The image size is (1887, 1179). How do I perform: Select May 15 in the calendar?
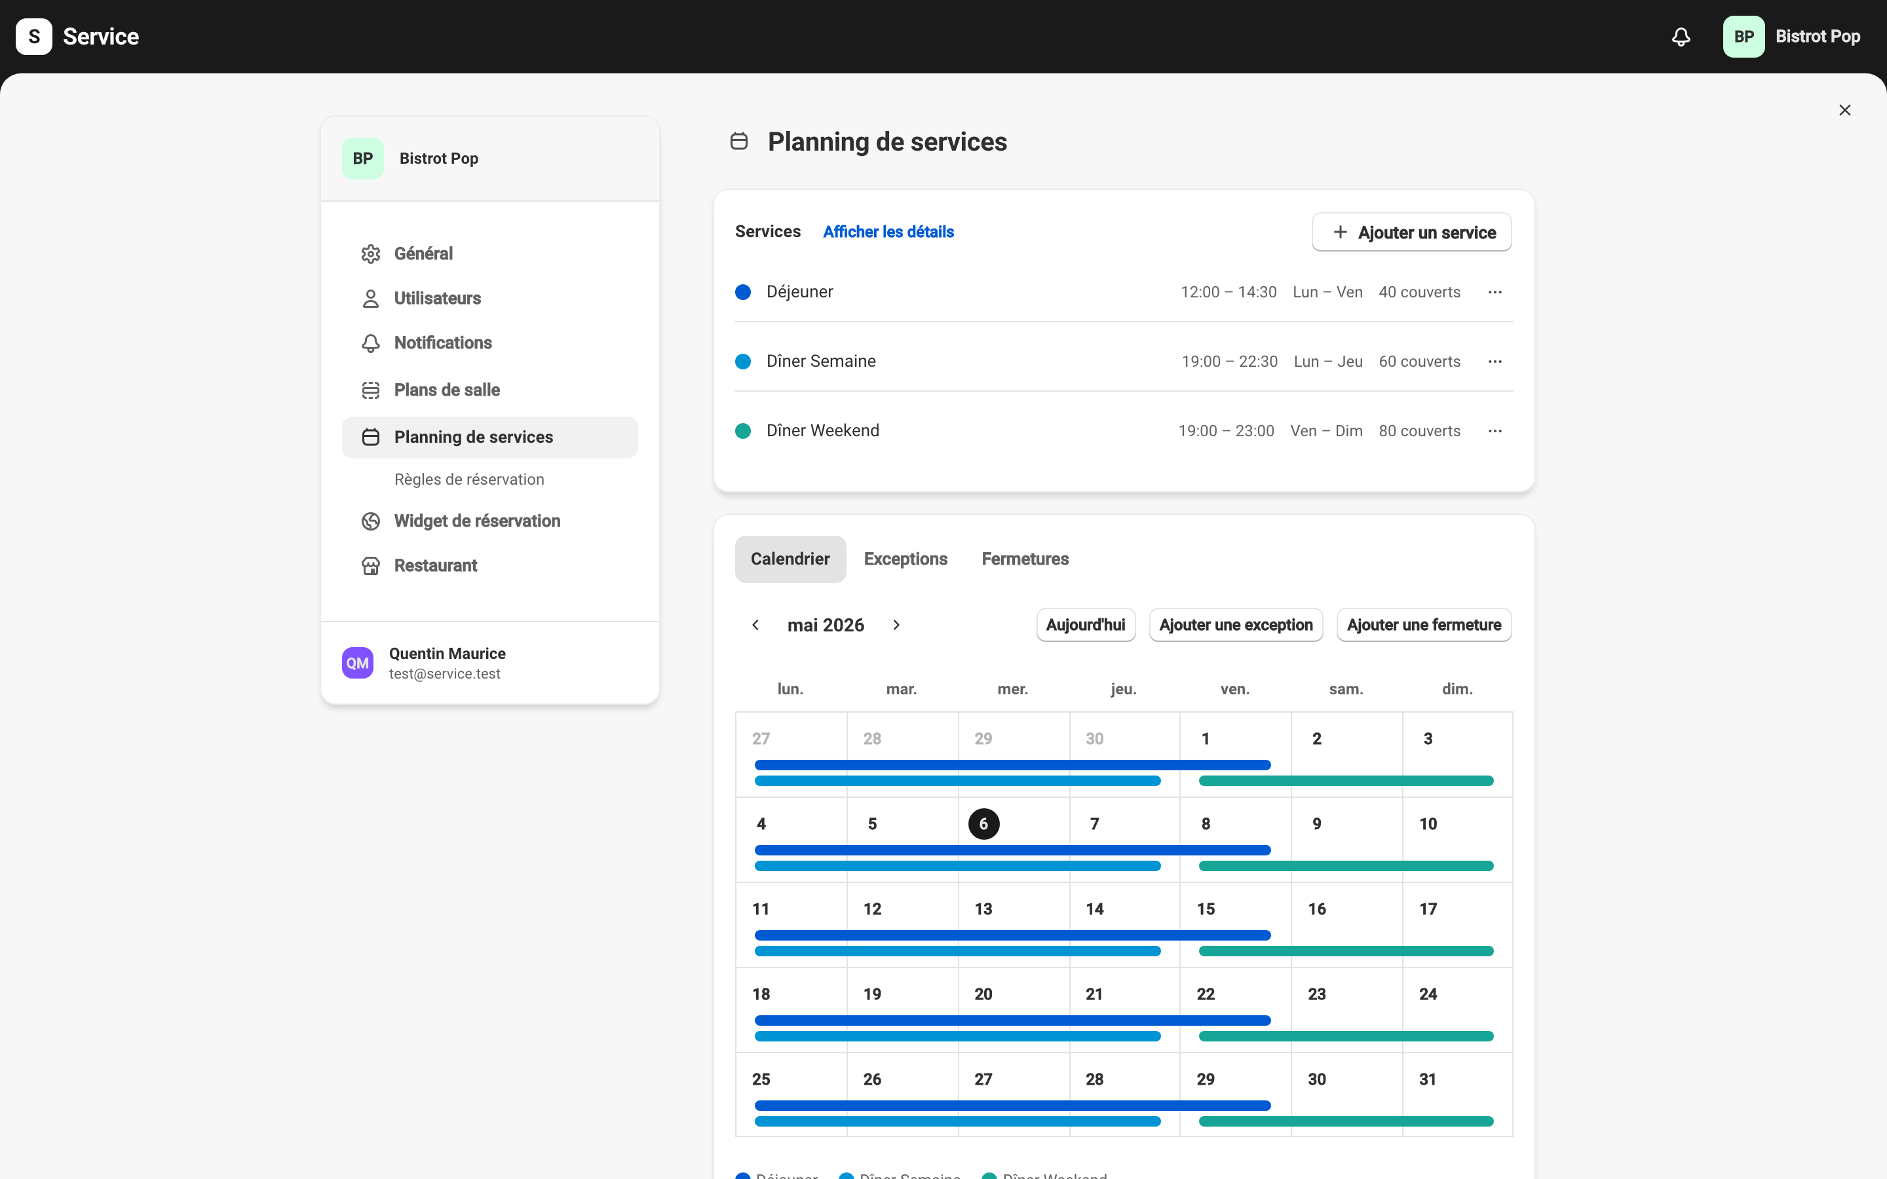(x=1235, y=925)
